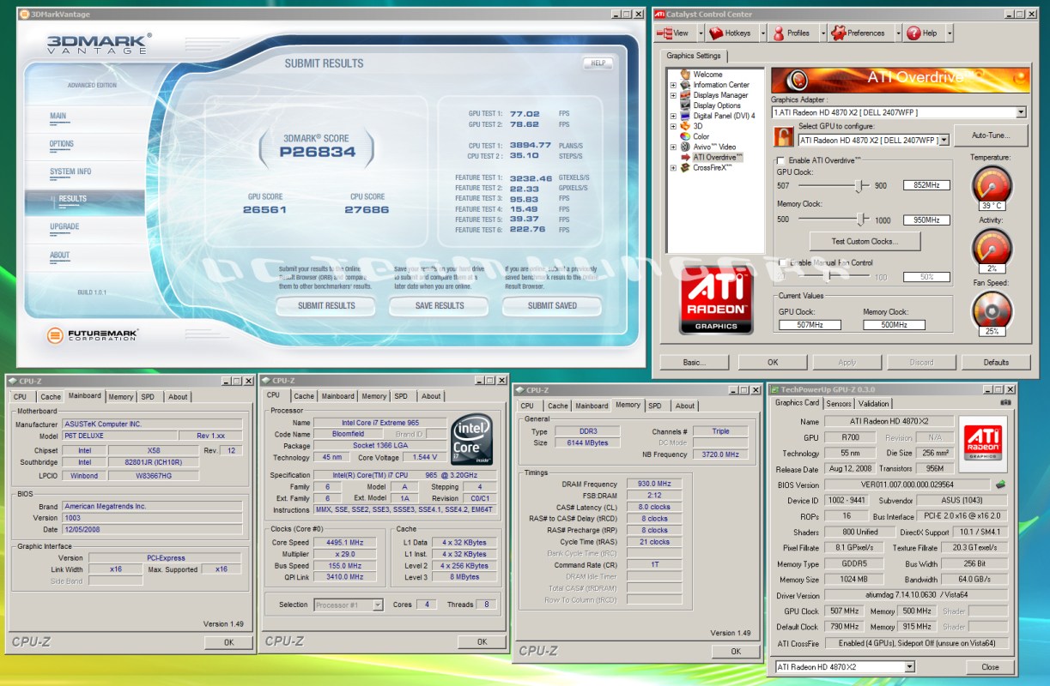Open the View button's dropdown arrow
The image size is (1050, 686).
[699, 33]
